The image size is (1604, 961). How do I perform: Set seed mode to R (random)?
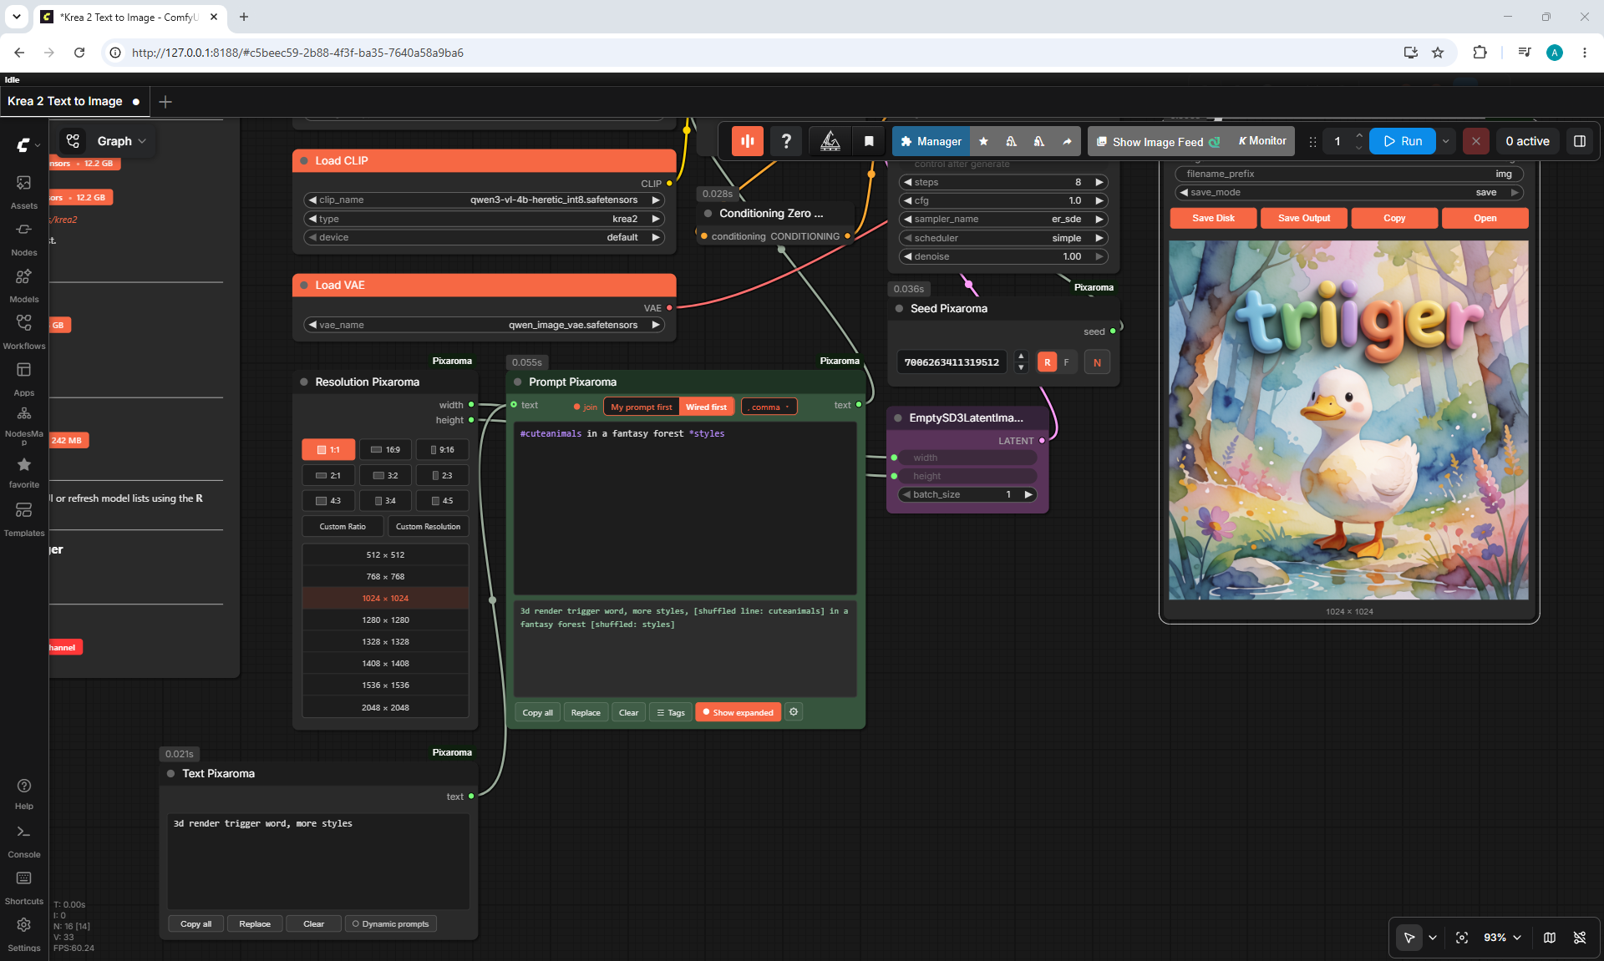point(1047,362)
